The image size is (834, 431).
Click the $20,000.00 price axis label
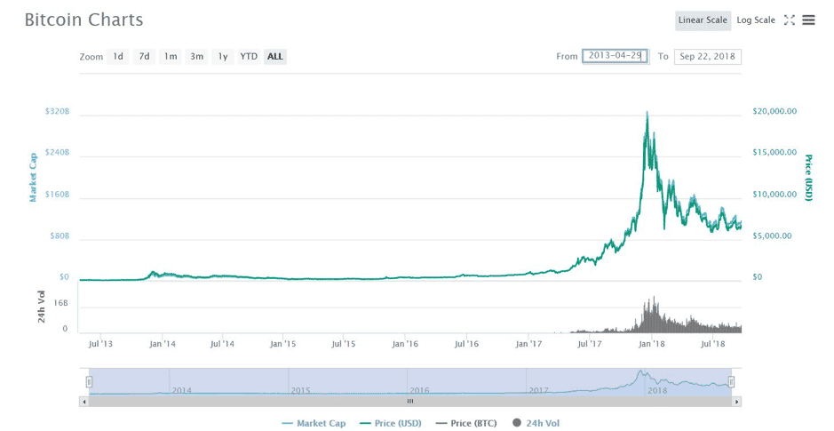click(774, 111)
